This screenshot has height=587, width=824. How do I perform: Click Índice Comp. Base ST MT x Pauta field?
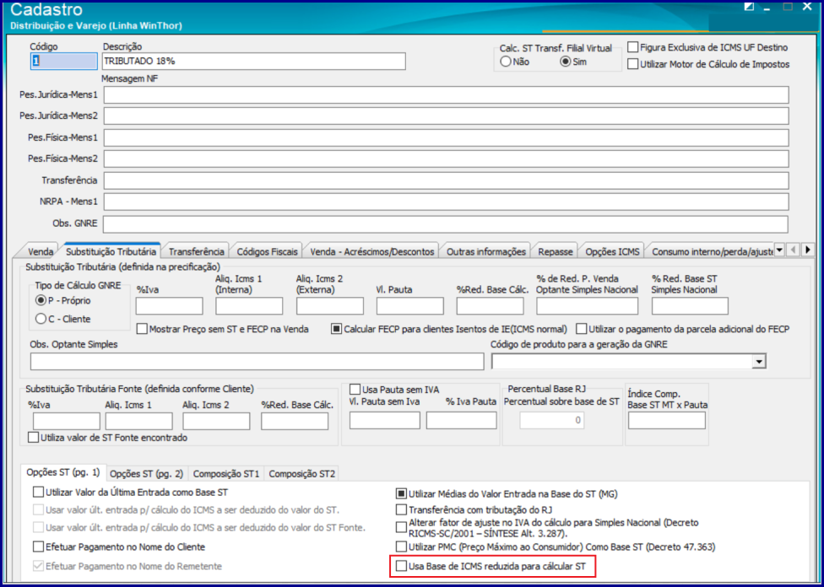tap(667, 421)
